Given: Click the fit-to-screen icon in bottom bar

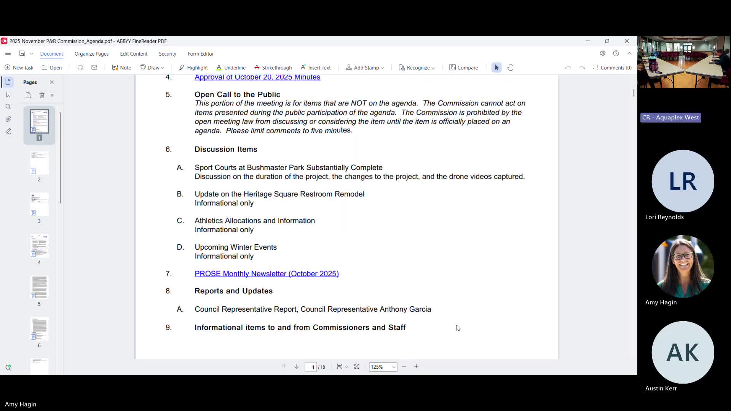Looking at the screenshot, I should tap(357, 366).
